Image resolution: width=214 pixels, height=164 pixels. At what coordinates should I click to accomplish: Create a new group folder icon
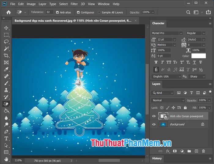pos(189,151)
